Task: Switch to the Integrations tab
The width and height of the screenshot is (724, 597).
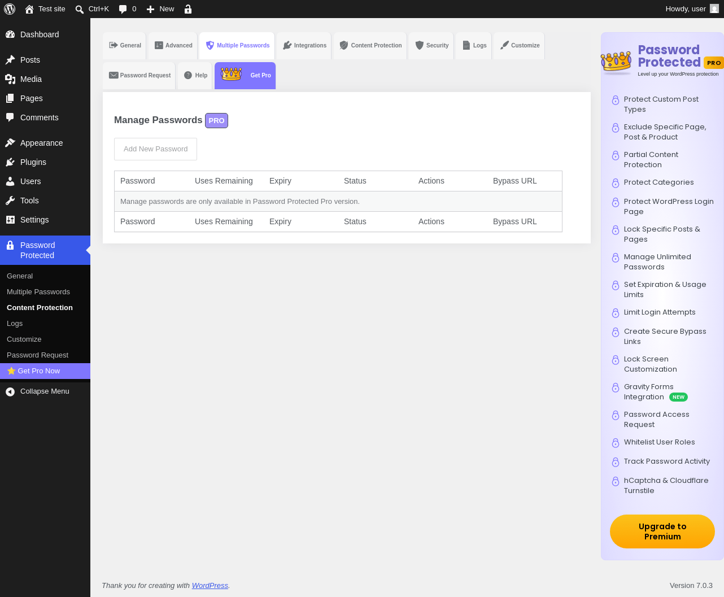Action: click(304, 46)
